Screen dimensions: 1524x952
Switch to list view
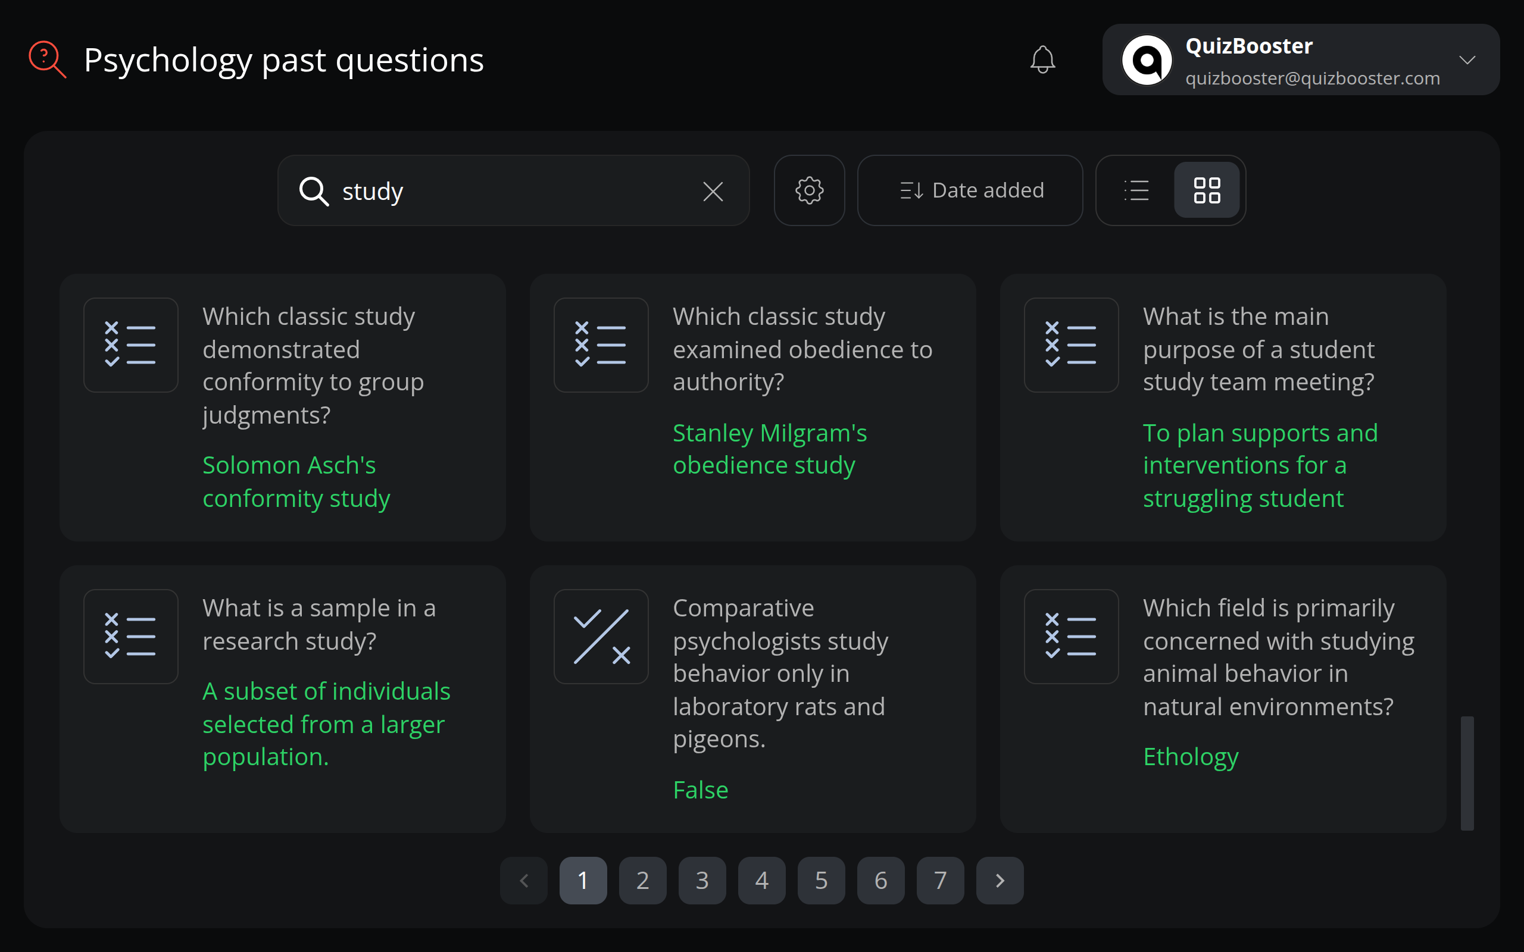click(1136, 190)
